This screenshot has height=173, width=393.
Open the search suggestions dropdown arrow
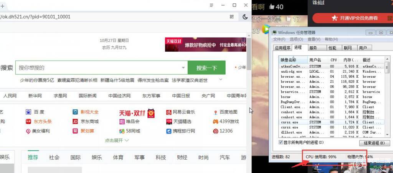[x=183, y=67]
